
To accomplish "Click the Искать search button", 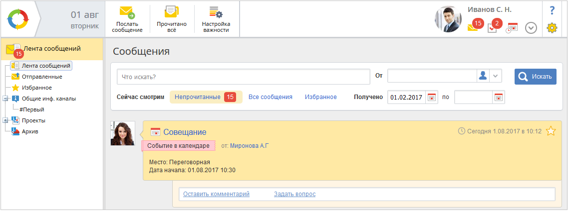I will point(536,77).
